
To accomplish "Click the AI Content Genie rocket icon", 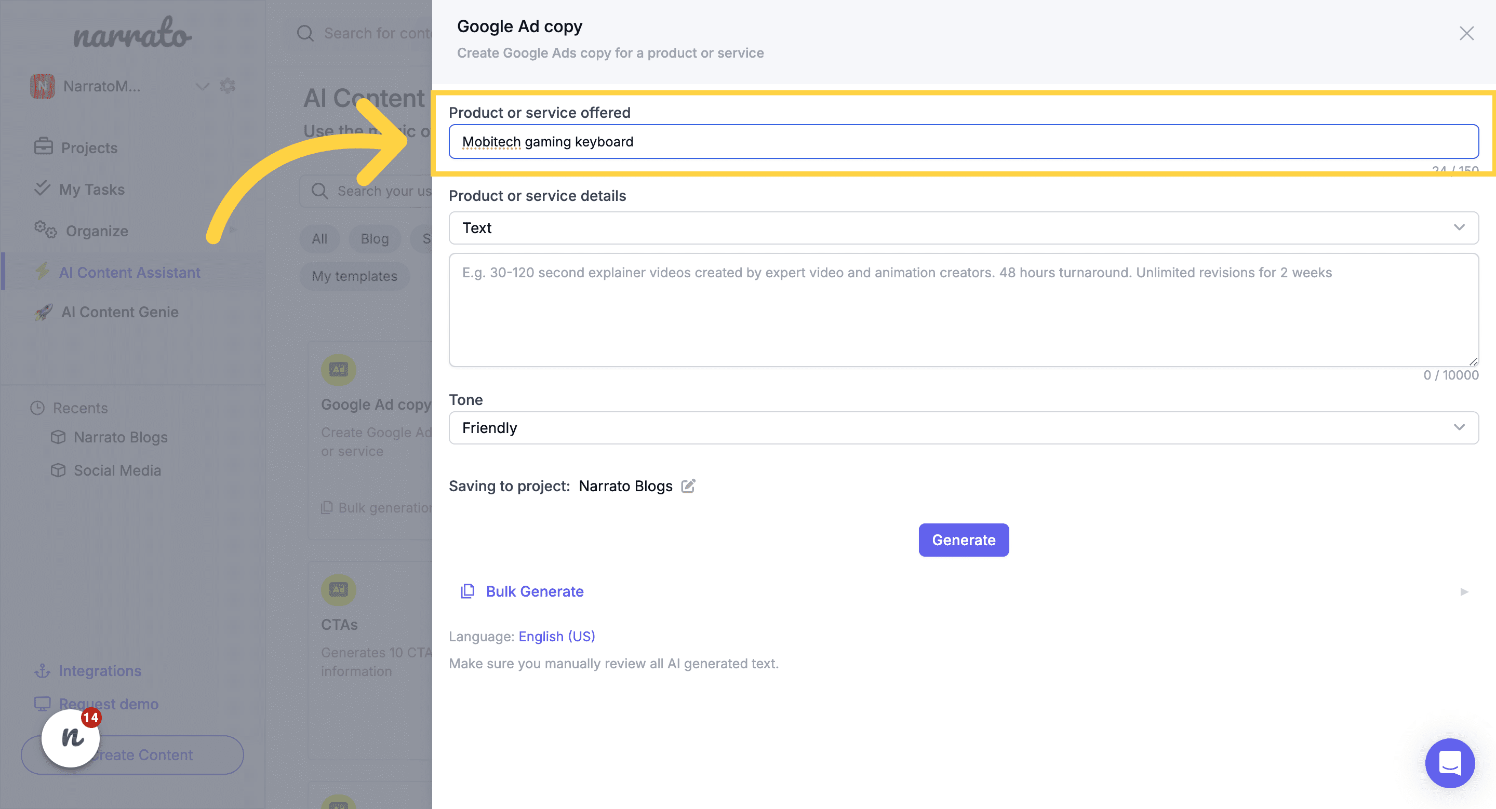I will coord(44,312).
